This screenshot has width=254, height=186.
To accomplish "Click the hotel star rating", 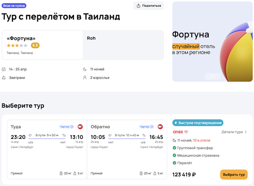I will click(17, 45).
